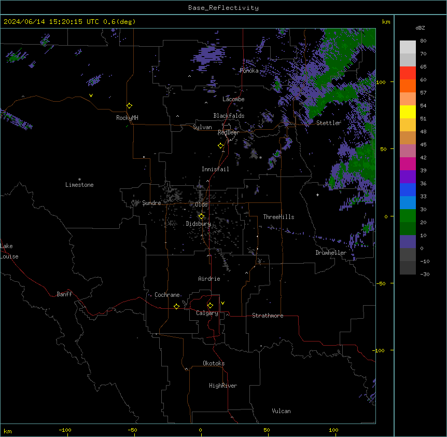Click the yellow diamond marker above Calgary label
The image size is (447, 437).
tap(210, 306)
